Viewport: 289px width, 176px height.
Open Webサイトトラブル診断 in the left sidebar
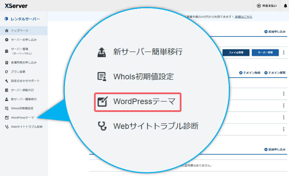(24, 127)
